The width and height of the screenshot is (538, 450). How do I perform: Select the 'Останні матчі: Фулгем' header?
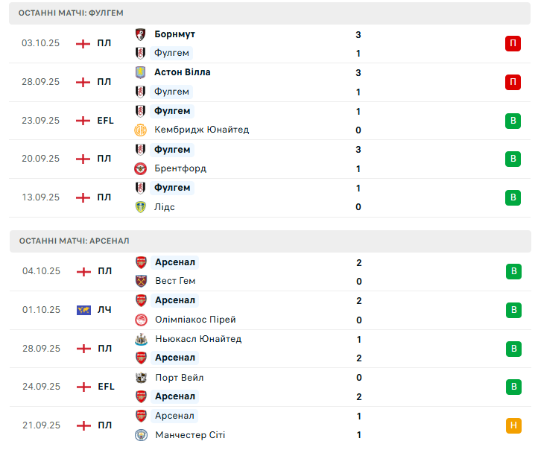tap(72, 13)
